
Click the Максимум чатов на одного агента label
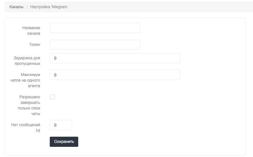[x=30, y=80]
